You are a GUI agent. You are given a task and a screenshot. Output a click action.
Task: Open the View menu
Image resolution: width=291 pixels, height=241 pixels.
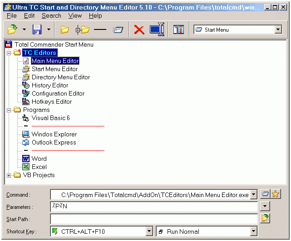pos(75,16)
